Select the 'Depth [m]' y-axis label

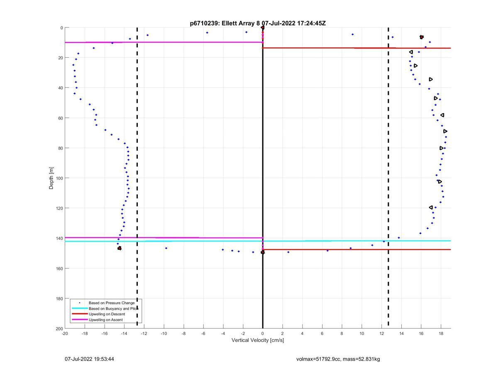tap(51, 178)
